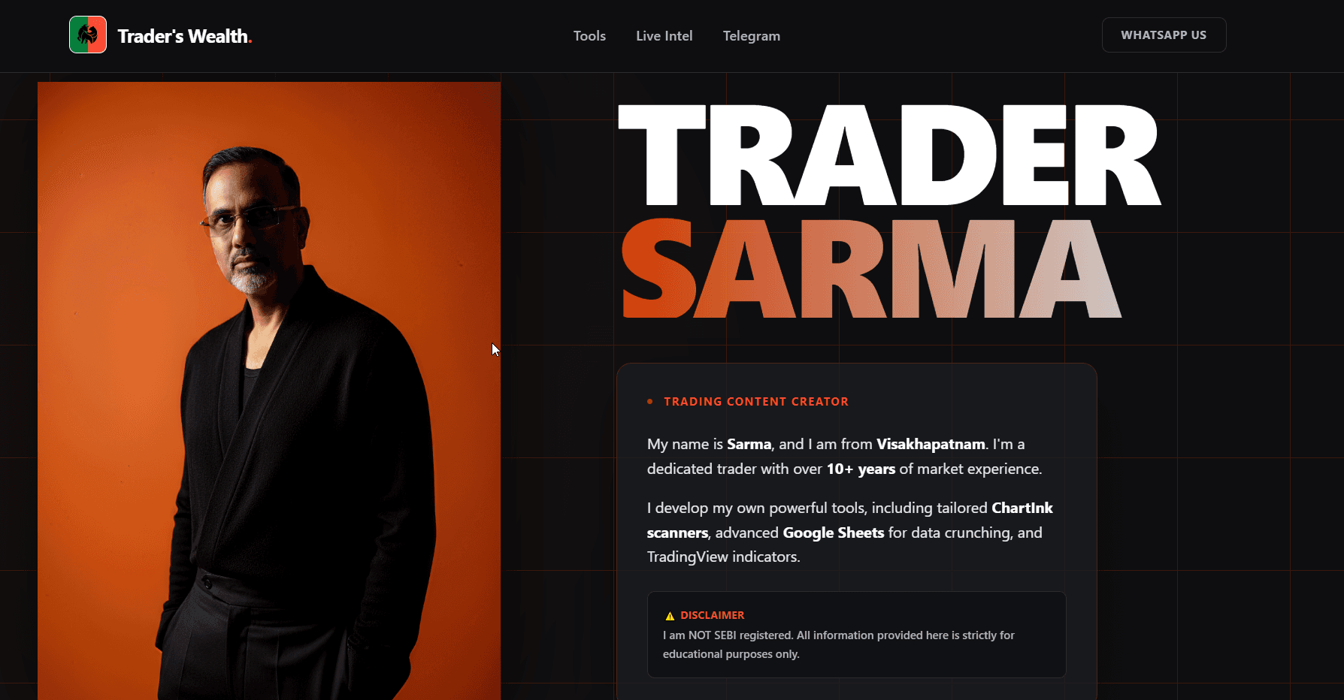1344x700 pixels.
Task: Click the orange dot before Trading Content Creator
Action: click(650, 402)
